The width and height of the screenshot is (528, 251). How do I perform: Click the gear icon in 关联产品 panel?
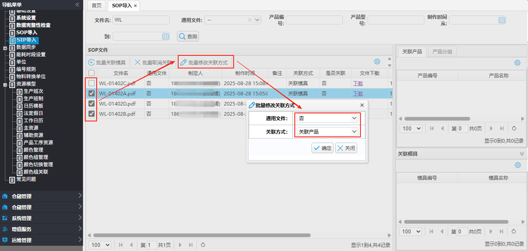pyautogui.click(x=517, y=63)
